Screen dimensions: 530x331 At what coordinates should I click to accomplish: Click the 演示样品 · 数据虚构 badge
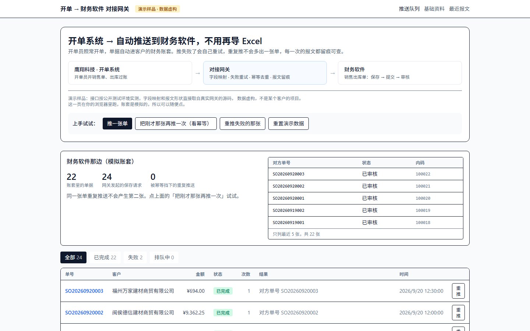[158, 9]
